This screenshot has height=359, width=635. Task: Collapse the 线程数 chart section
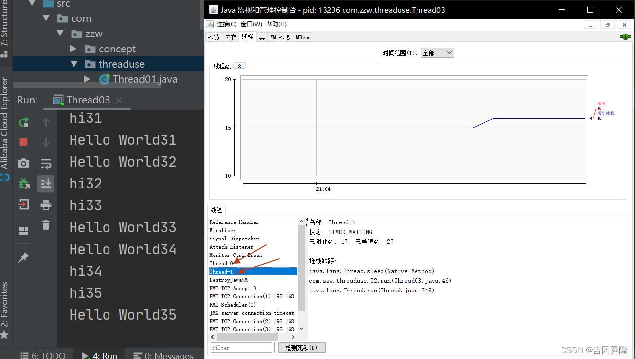pos(239,66)
